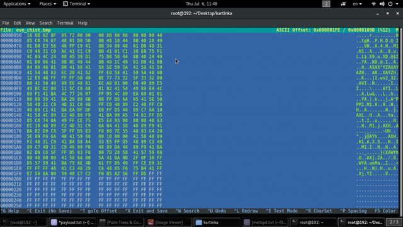The width and height of the screenshot is (403, 227).
Task: Click offset row 00000180 address
Action: coord(11,136)
